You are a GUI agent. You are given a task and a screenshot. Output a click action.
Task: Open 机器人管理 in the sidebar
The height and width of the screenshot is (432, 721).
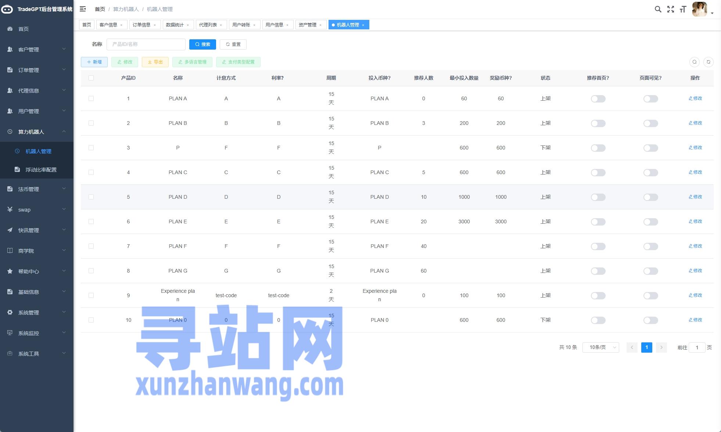click(37, 151)
